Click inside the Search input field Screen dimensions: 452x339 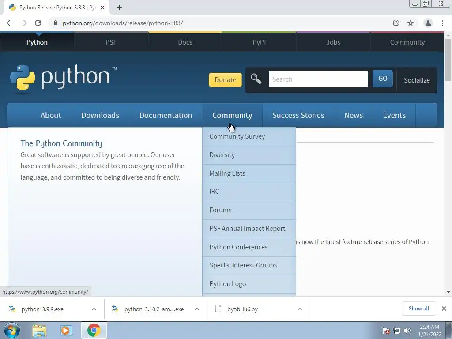pyautogui.click(x=318, y=79)
